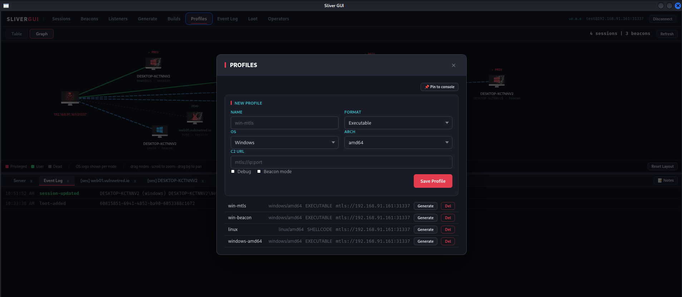The image size is (682, 297).
Task: Click the 192.168.91.161:31337 label under server node
Action: tap(70, 115)
